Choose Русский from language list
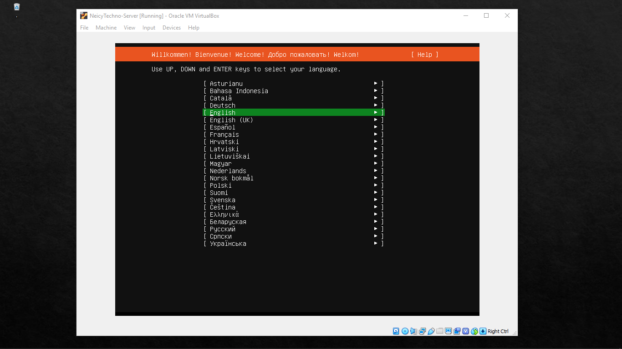This screenshot has height=349, width=622. [x=294, y=229]
